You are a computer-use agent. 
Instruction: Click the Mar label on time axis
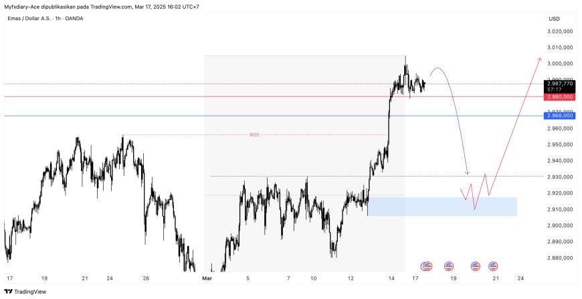207,278
